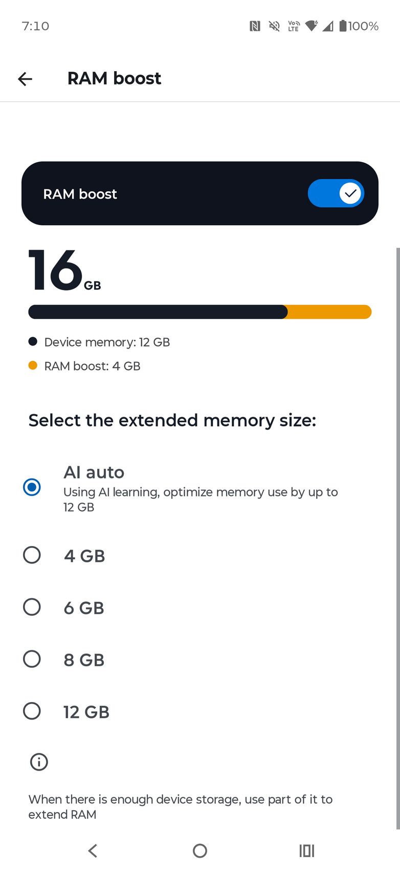The width and height of the screenshot is (400, 872).
Task: Pick the 8 GB memory size
Action: [32, 659]
